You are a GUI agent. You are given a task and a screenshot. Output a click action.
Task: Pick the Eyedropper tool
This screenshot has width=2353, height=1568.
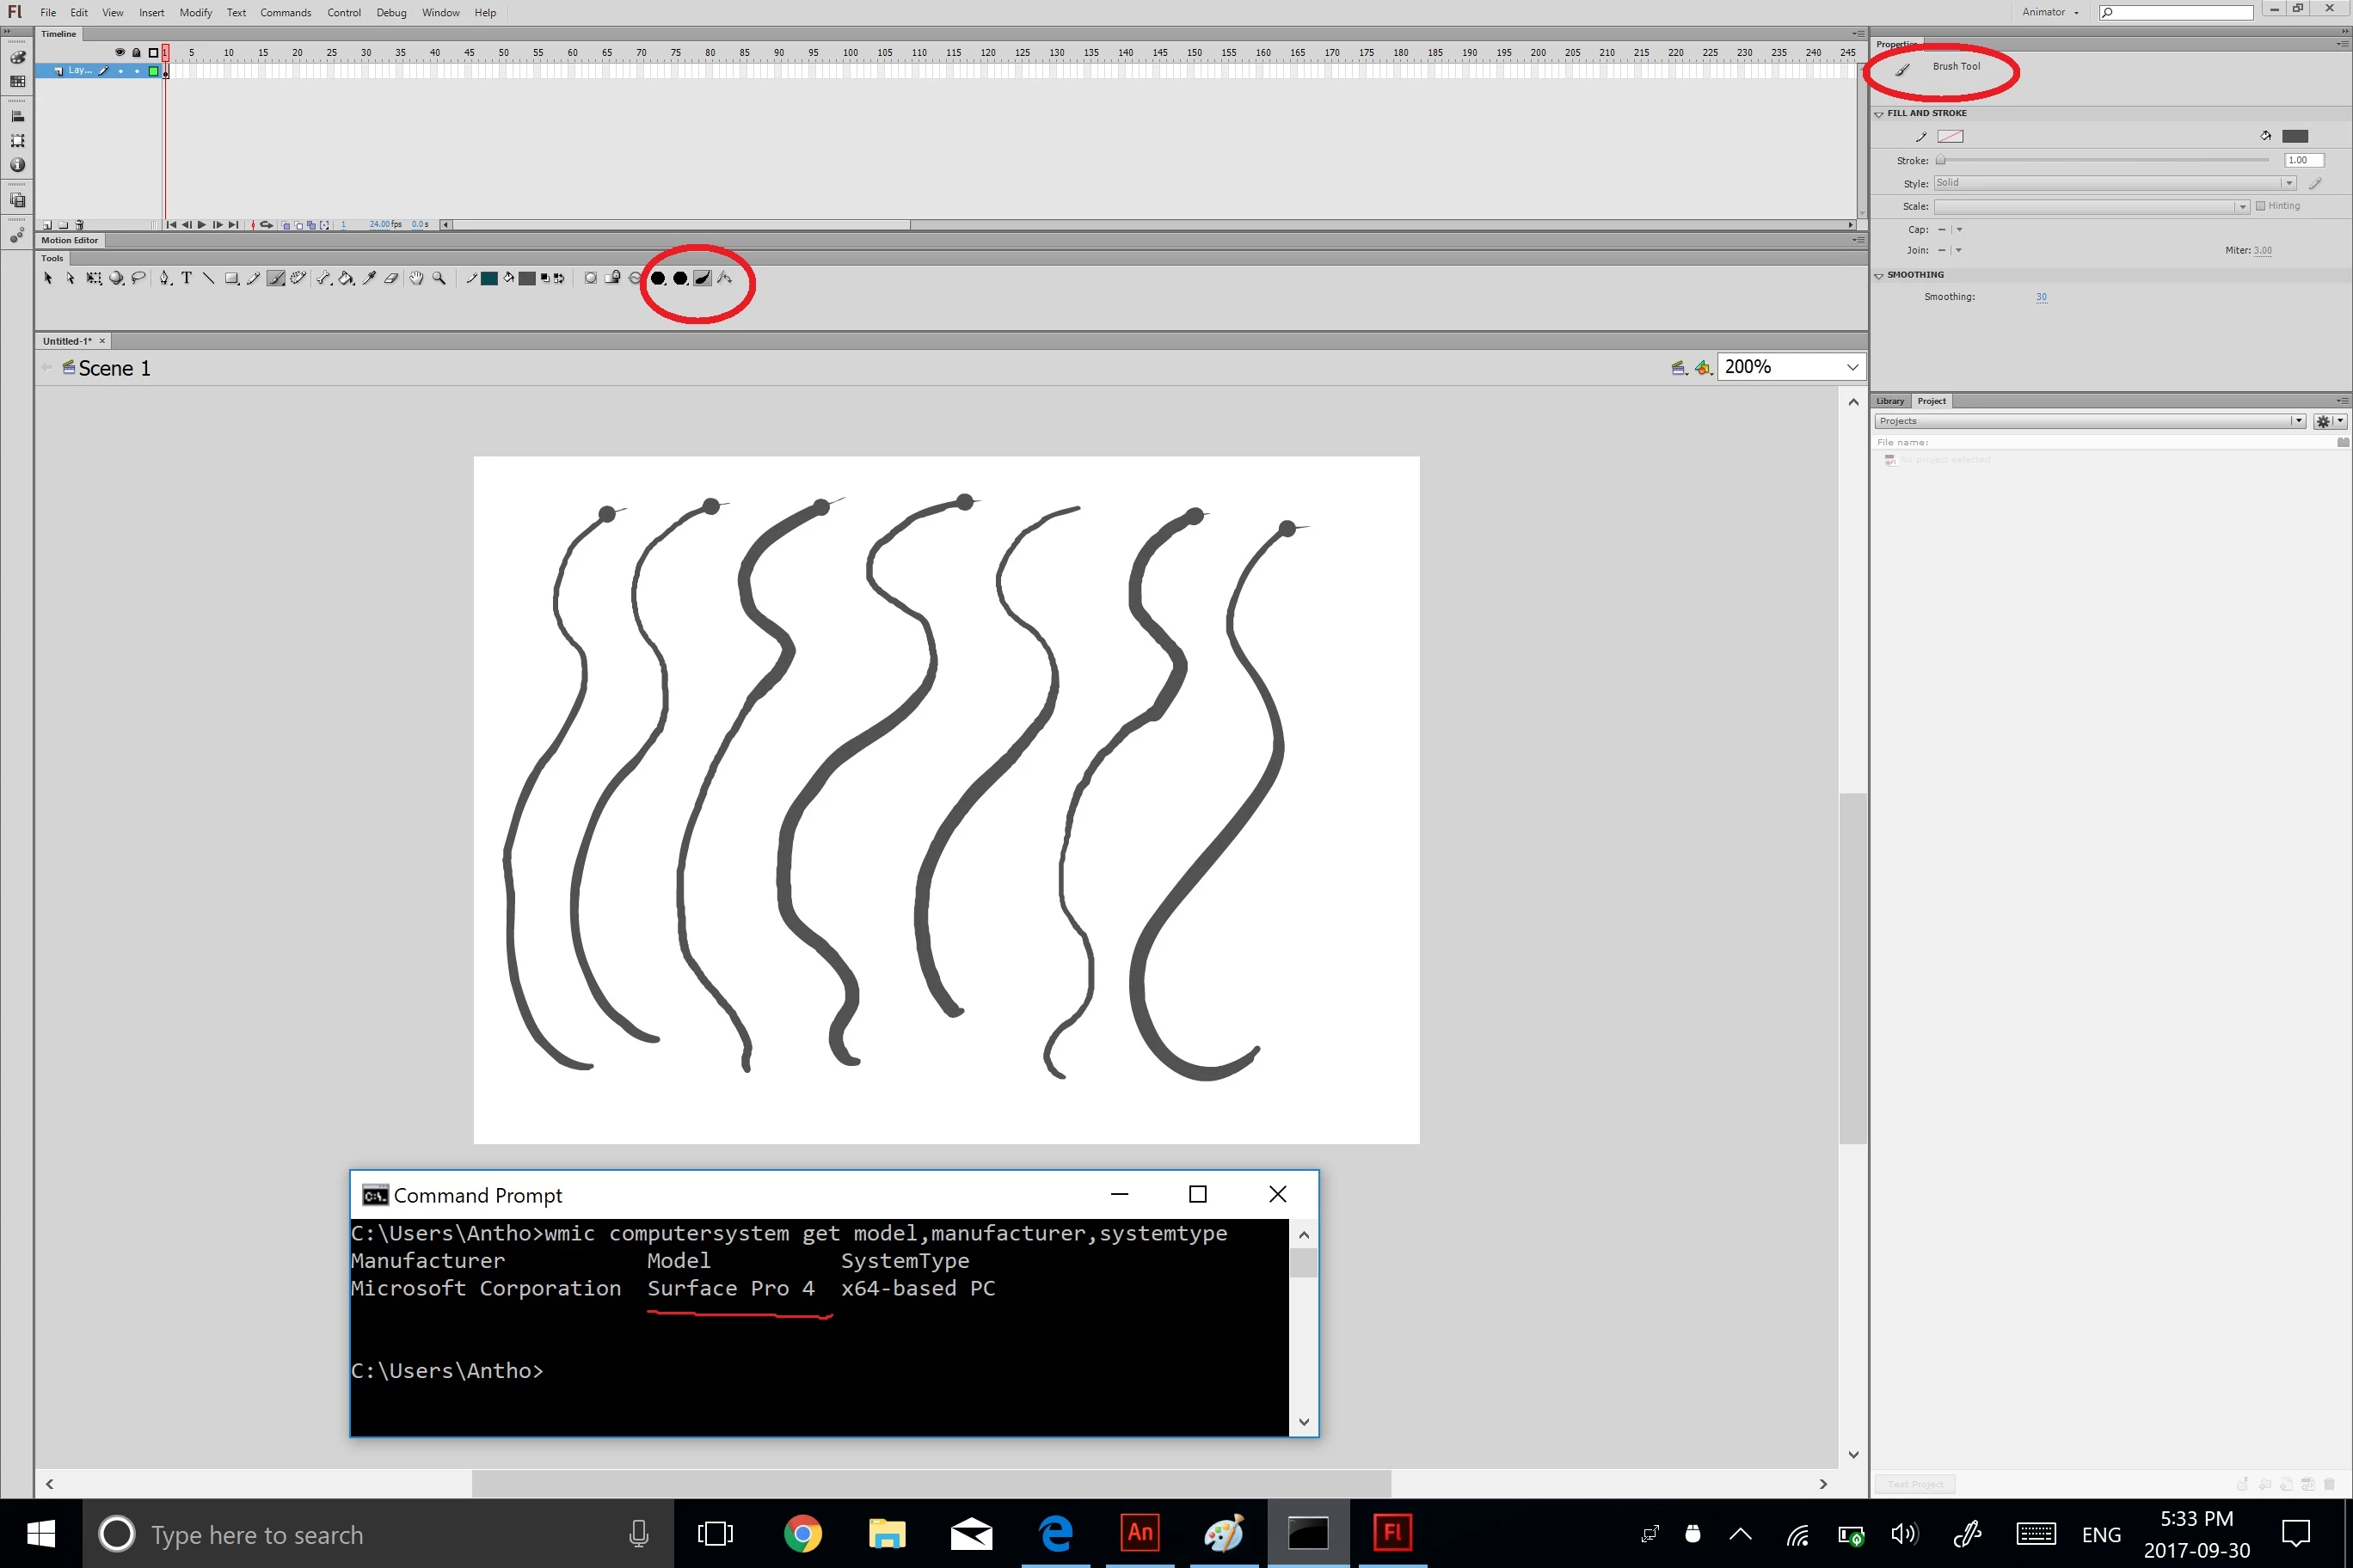point(369,278)
